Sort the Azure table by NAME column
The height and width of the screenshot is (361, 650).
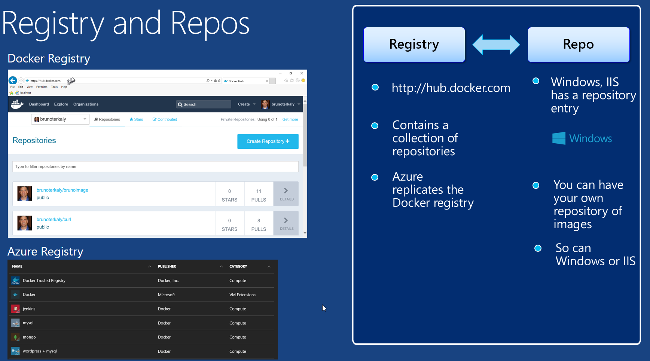[17, 266]
